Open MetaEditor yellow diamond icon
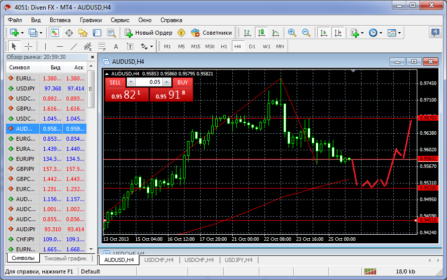447x280 pixels. pyautogui.click(x=182, y=33)
